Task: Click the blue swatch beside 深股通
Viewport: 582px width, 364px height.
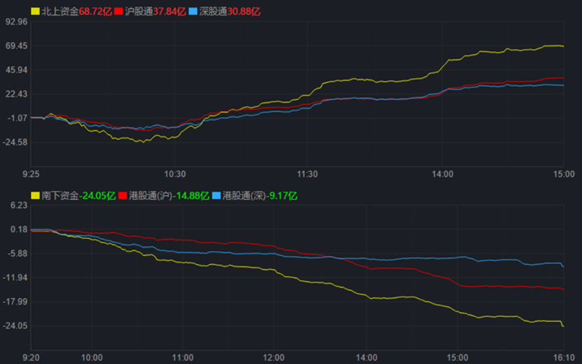Action: click(190, 12)
